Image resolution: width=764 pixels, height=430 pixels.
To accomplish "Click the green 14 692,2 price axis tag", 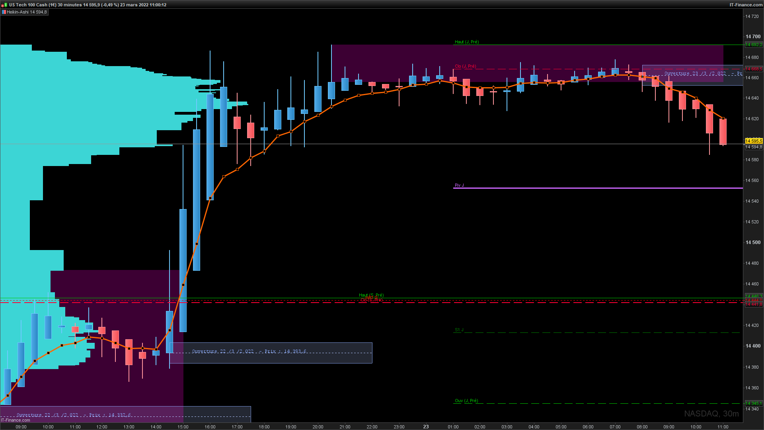I will coord(753,45).
